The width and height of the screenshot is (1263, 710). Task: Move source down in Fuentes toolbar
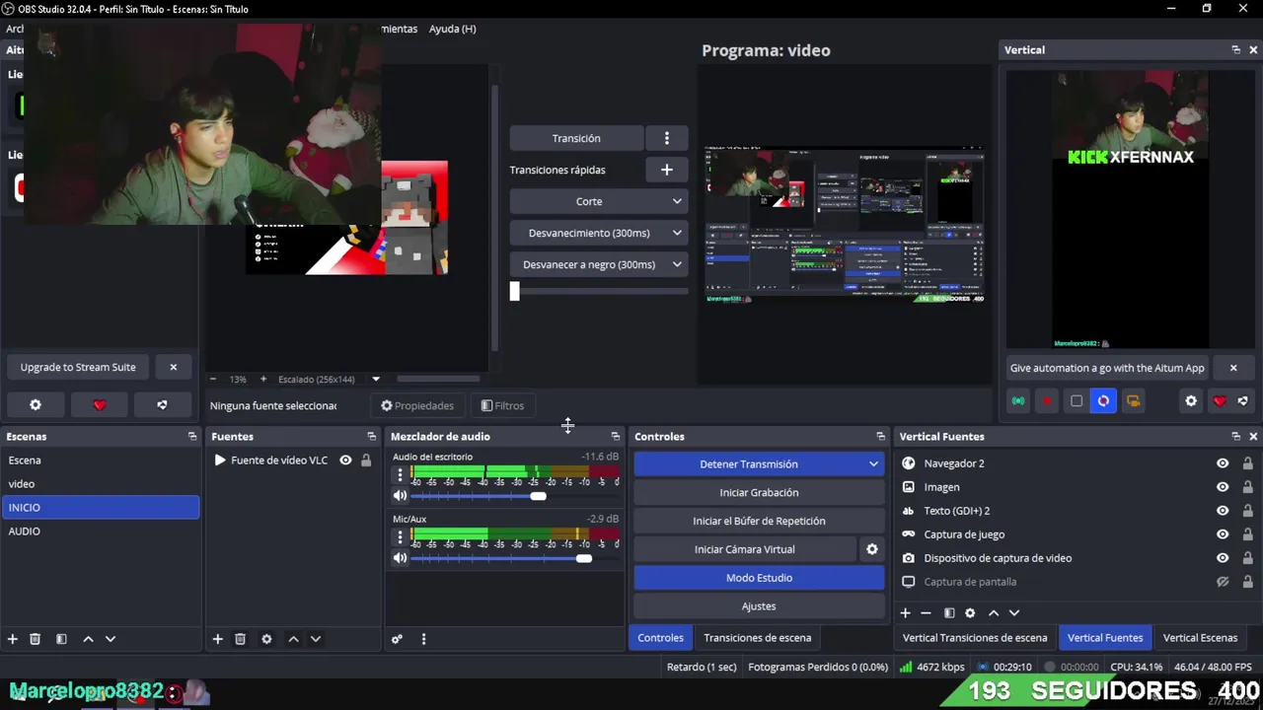point(316,639)
